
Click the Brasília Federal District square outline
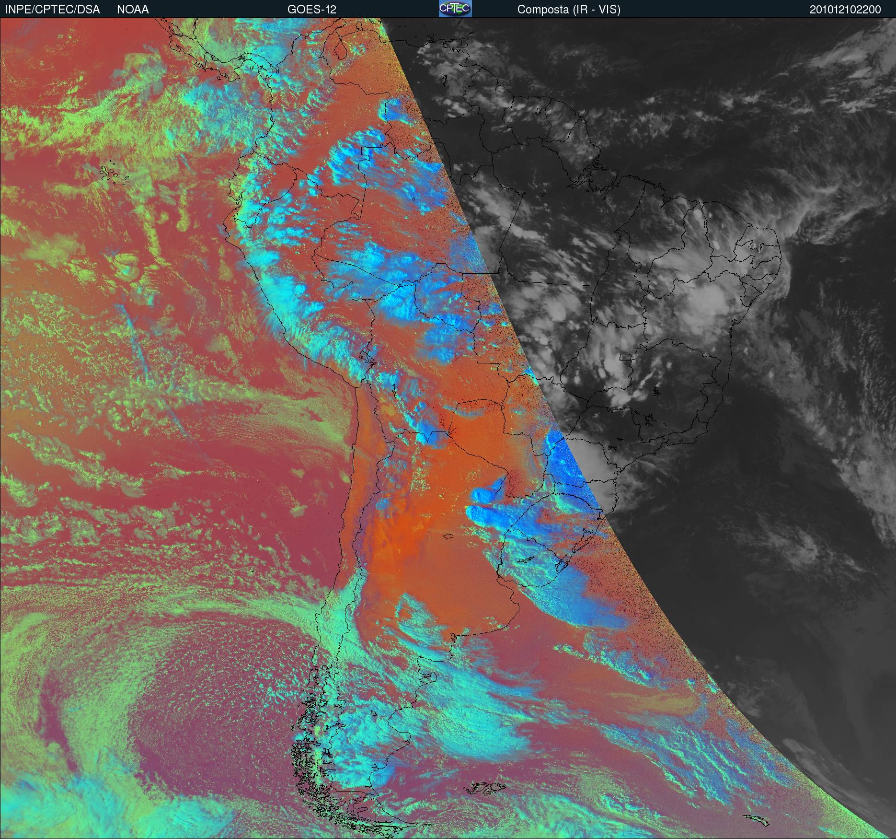pyautogui.click(x=626, y=357)
